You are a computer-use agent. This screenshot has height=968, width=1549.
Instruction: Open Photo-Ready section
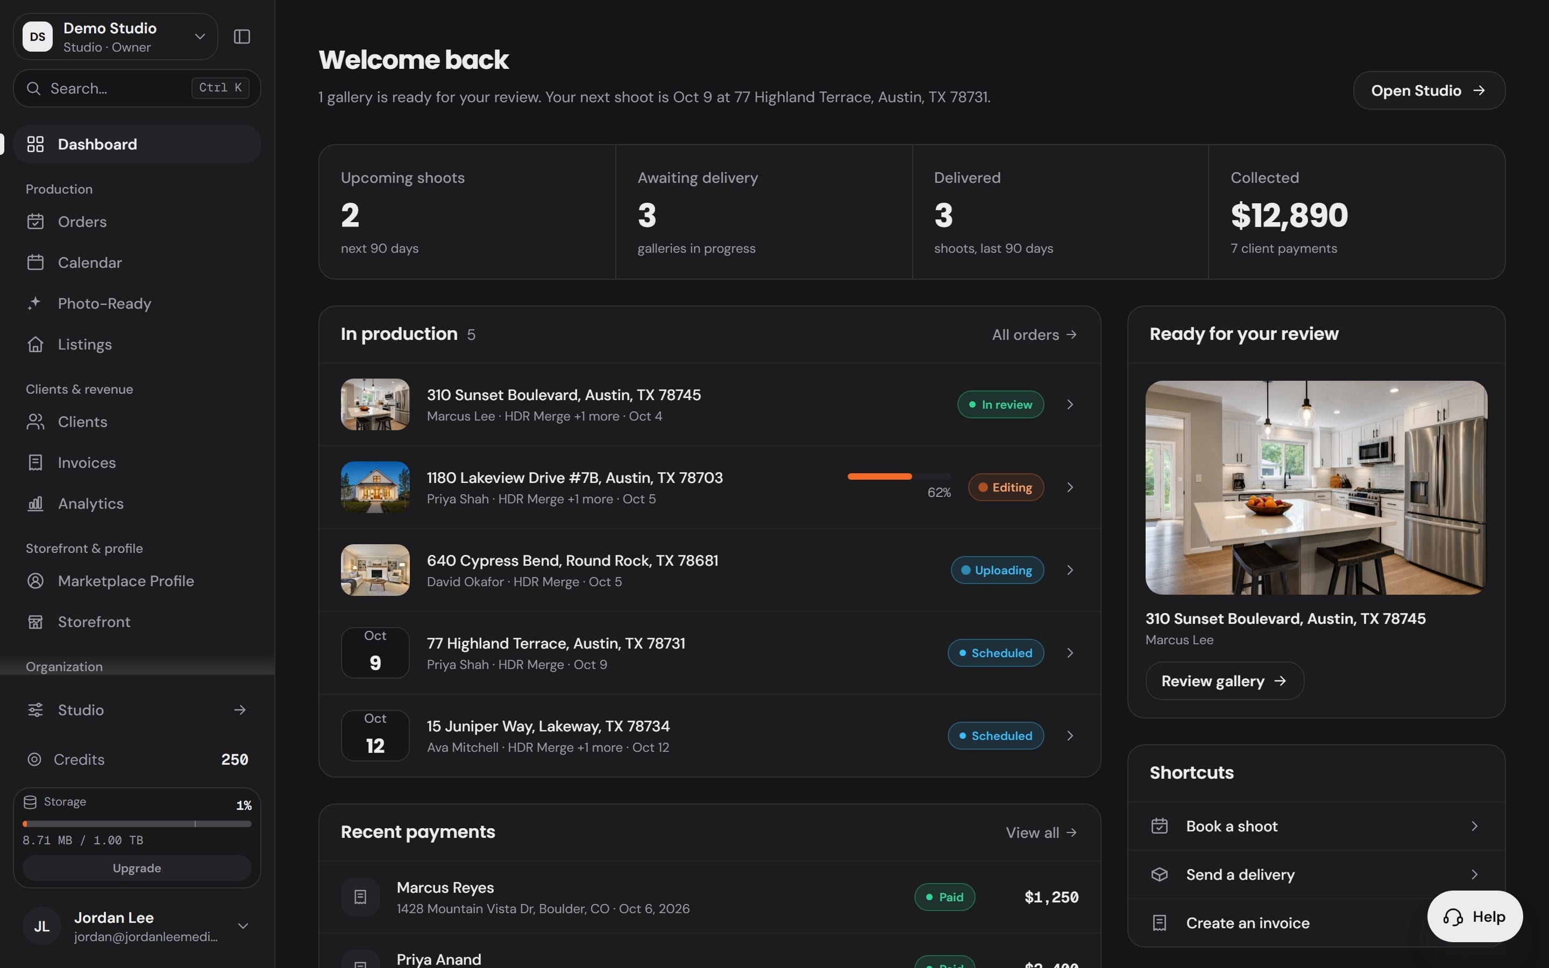(137, 303)
